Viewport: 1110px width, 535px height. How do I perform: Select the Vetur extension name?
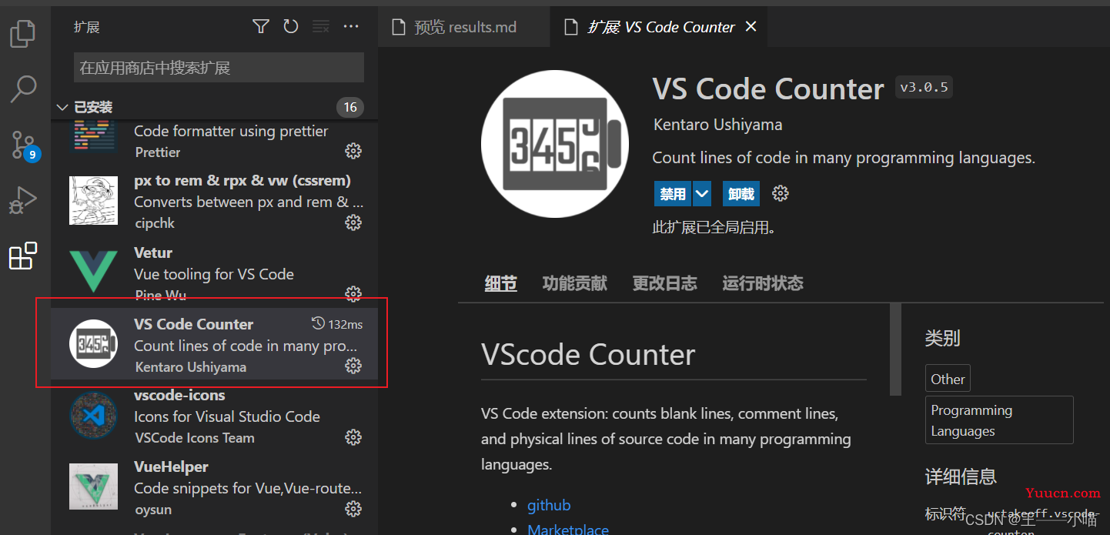point(153,252)
